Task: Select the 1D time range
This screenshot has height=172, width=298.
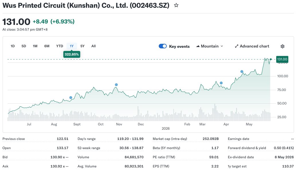Action: click(x=13, y=46)
